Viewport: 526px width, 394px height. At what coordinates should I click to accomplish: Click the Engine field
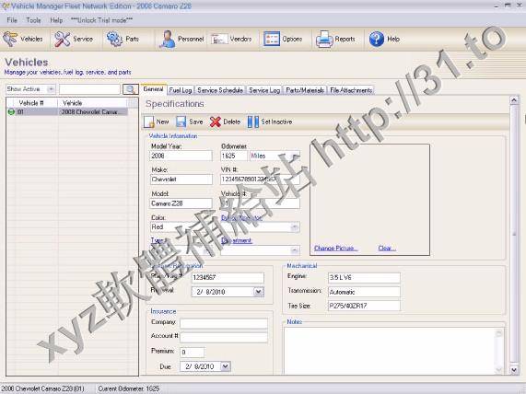pyautogui.click(x=364, y=278)
